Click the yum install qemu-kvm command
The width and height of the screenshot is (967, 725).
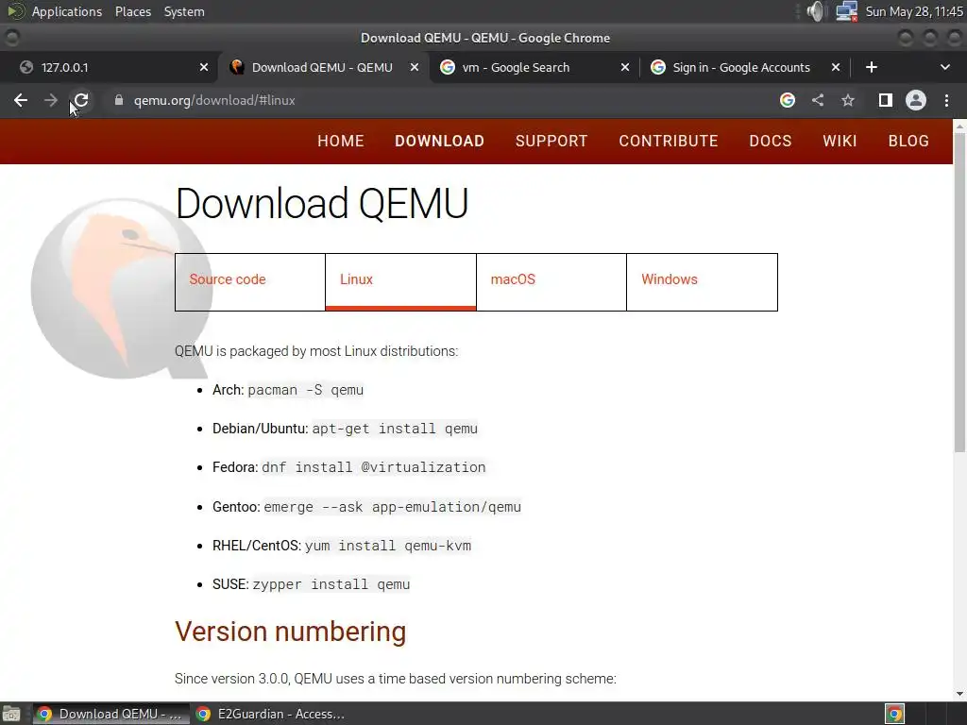click(388, 547)
